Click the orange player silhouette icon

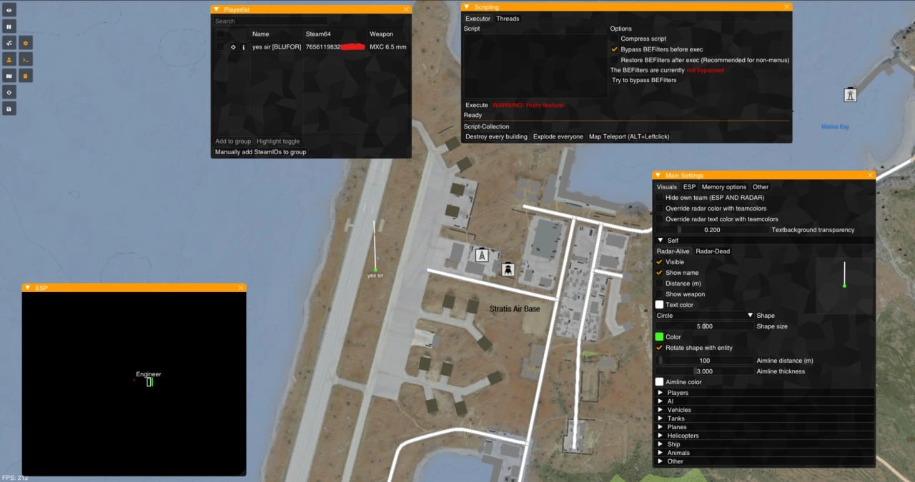click(x=9, y=59)
